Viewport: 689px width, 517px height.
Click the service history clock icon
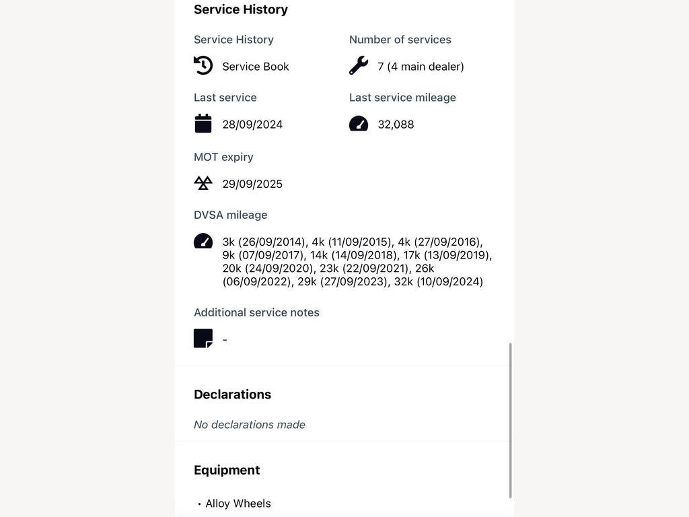pyautogui.click(x=203, y=65)
